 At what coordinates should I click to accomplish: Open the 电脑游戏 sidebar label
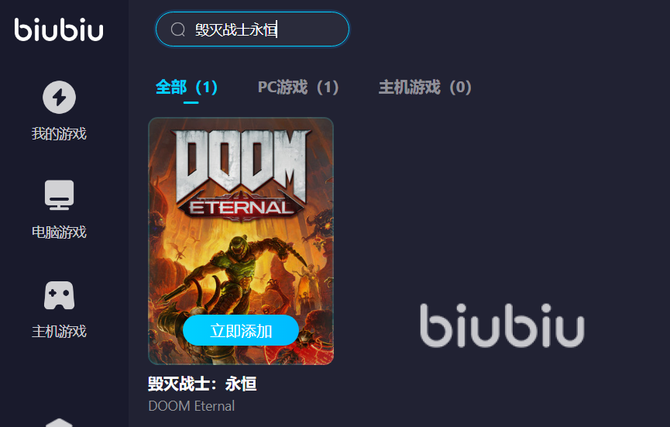click(x=60, y=232)
